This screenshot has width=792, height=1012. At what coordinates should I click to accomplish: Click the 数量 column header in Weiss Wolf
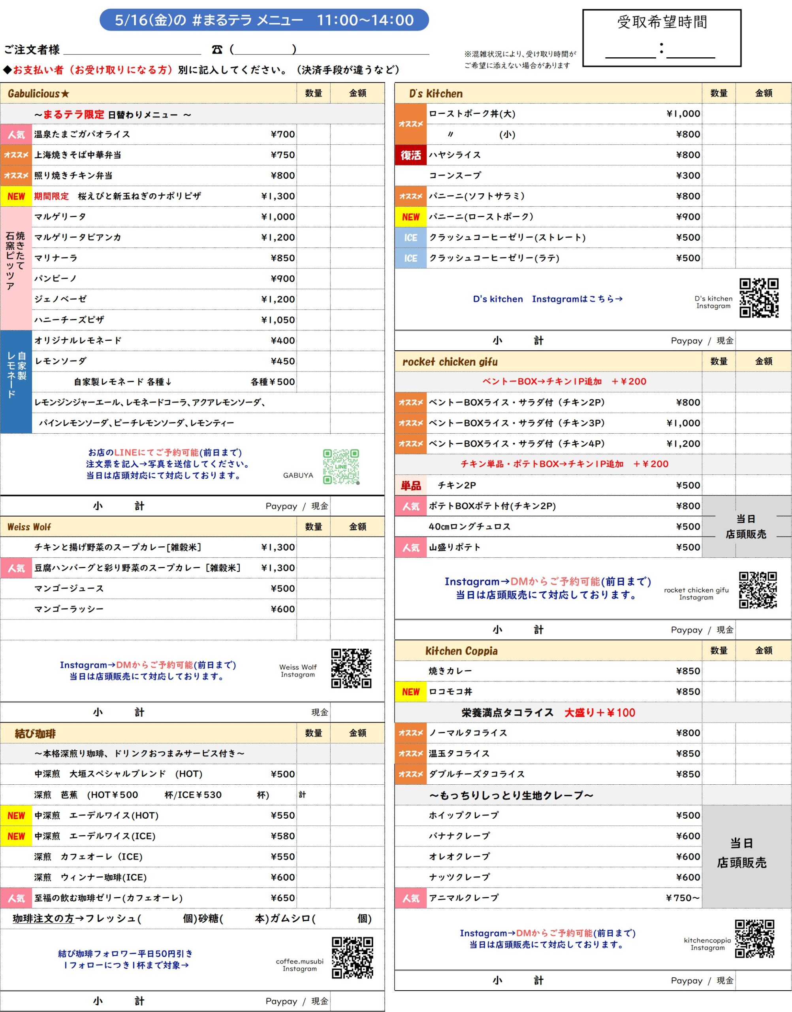tap(314, 527)
